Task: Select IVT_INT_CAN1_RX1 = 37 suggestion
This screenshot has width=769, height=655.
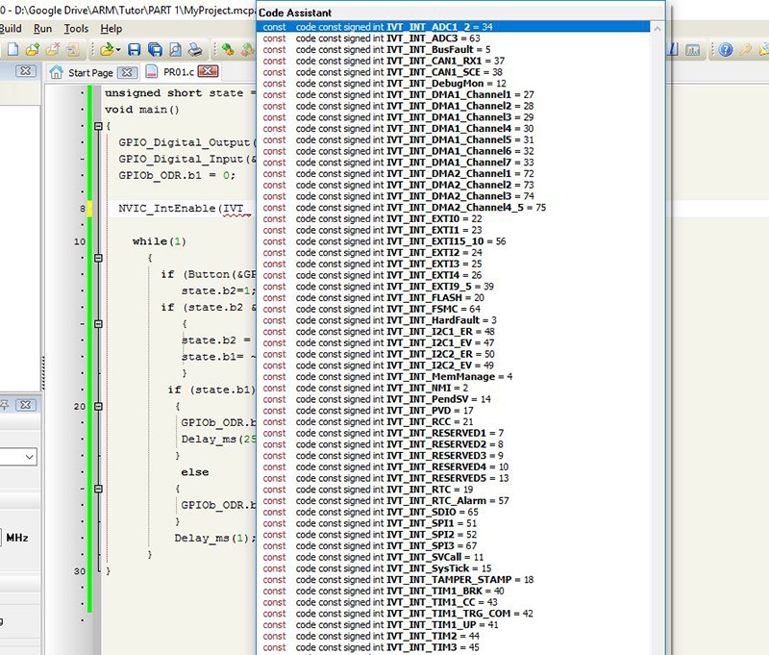Action: coord(454,61)
